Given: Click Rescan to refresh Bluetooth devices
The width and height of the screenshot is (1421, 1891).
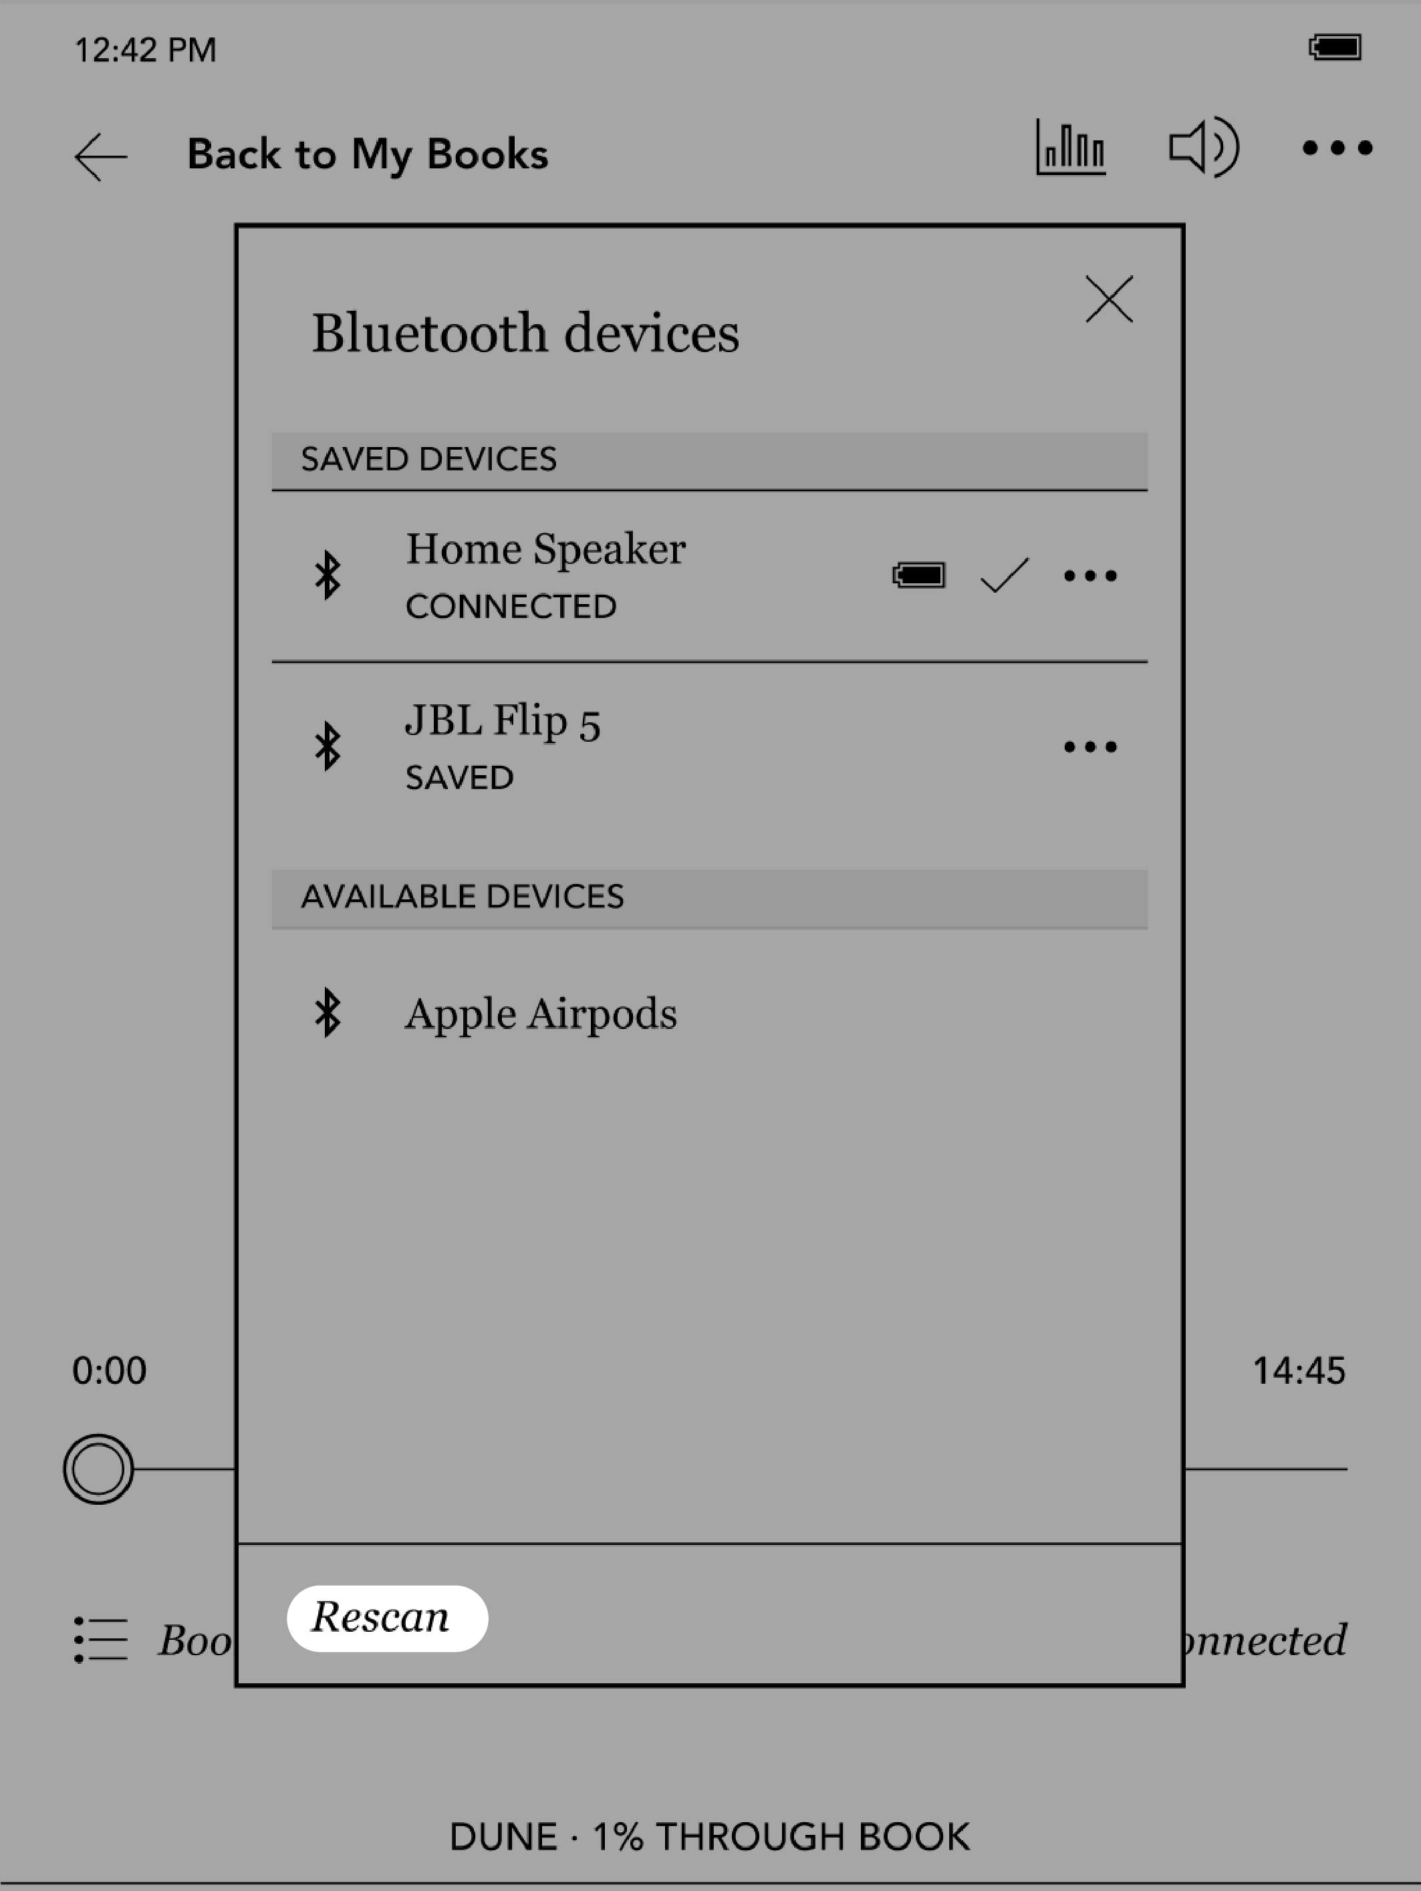Looking at the screenshot, I should coord(384,1616).
